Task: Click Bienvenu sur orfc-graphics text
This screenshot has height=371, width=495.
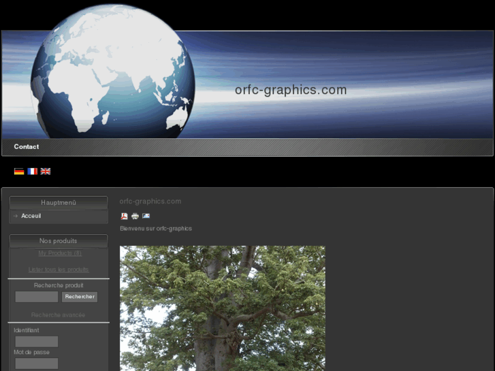Action: click(x=156, y=229)
